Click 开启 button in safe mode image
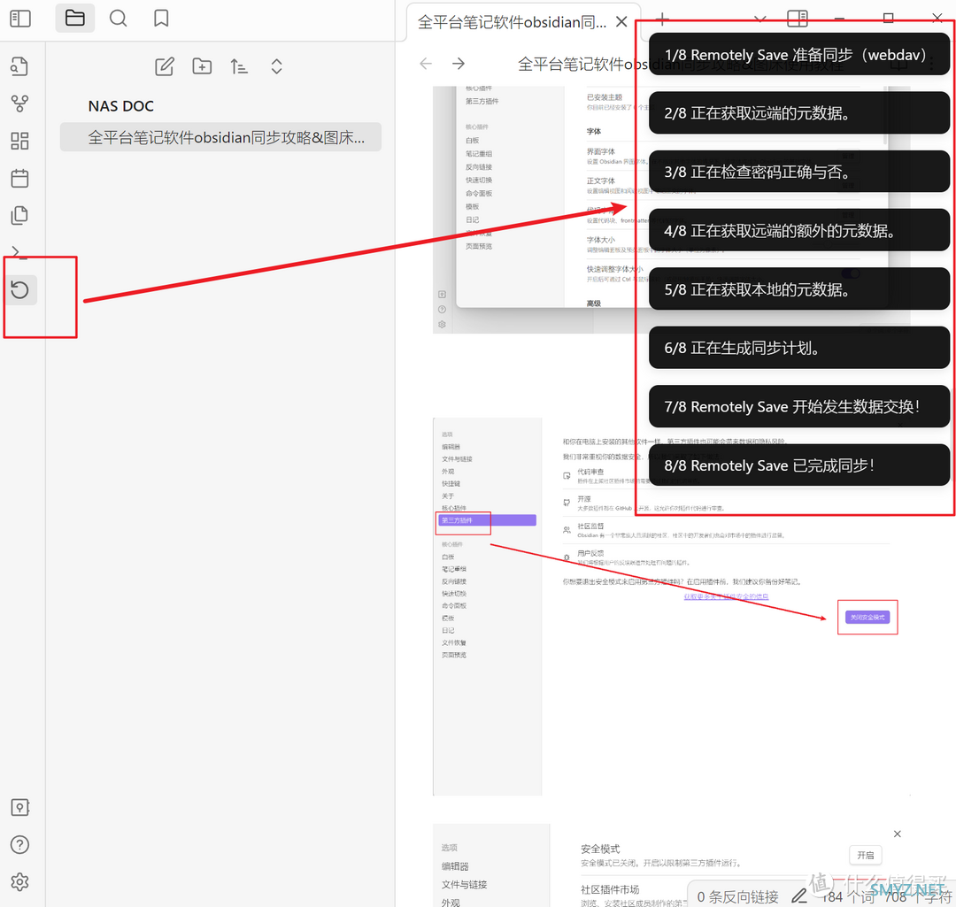This screenshot has width=956, height=907. click(865, 855)
